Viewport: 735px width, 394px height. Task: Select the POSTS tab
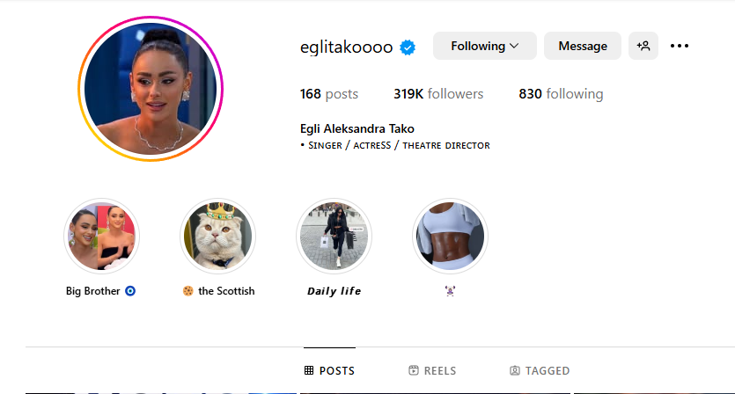click(x=329, y=370)
